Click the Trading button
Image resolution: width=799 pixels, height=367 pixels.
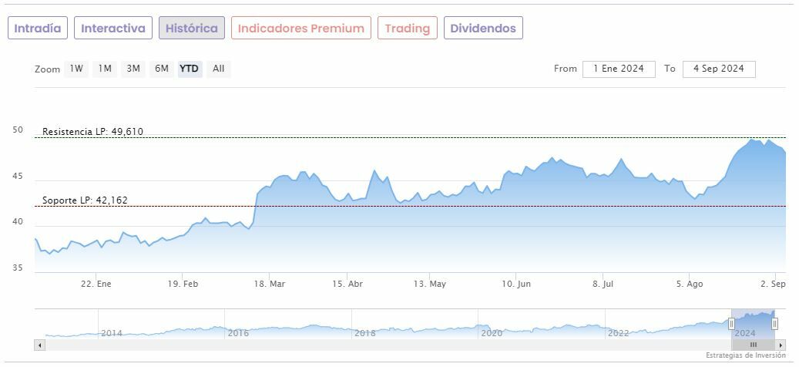(x=407, y=29)
